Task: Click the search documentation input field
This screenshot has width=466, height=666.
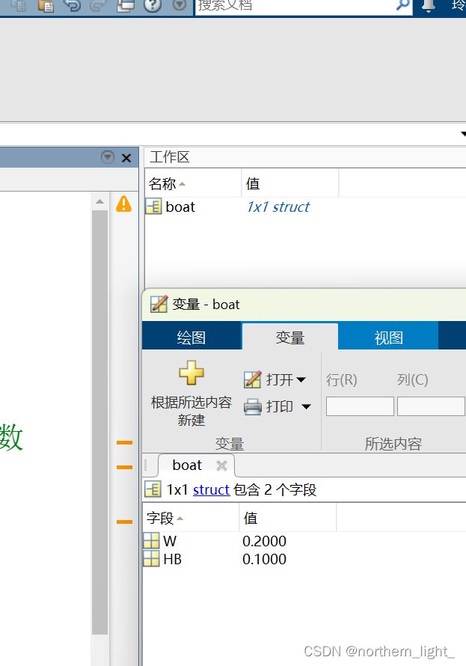Action: point(295,6)
